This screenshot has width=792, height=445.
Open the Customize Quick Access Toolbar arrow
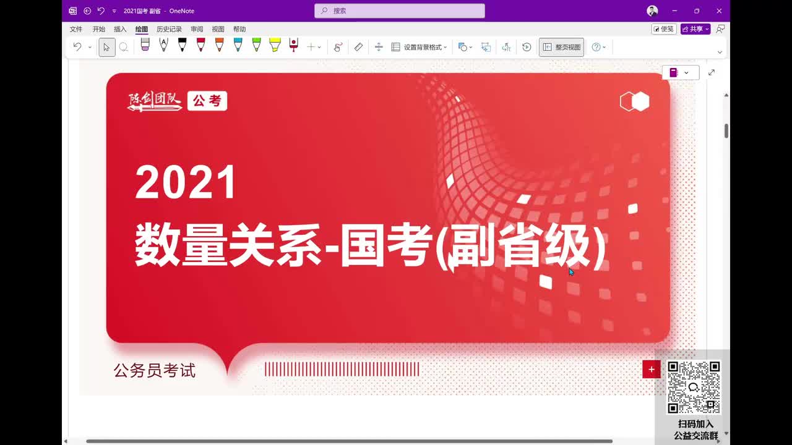tap(114, 11)
